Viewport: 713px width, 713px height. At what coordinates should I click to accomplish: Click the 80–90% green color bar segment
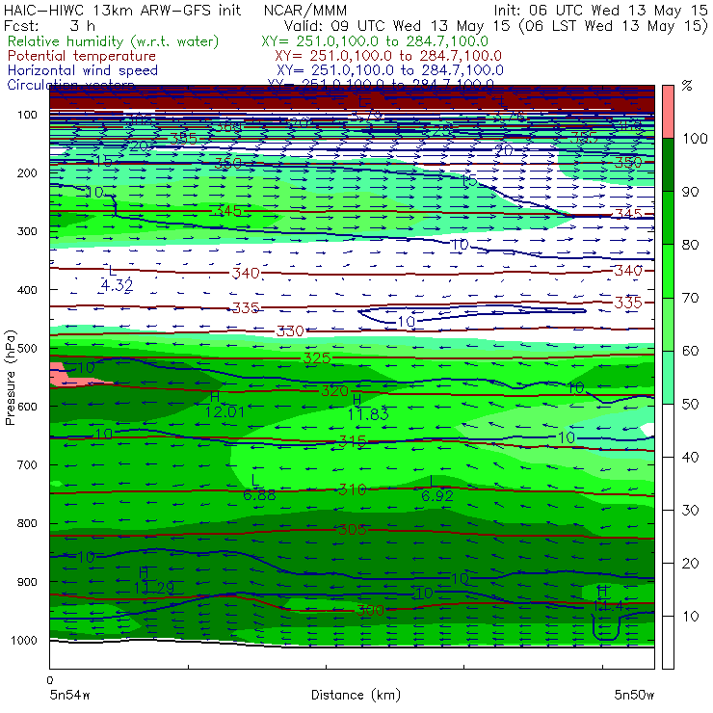pos(668,218)
